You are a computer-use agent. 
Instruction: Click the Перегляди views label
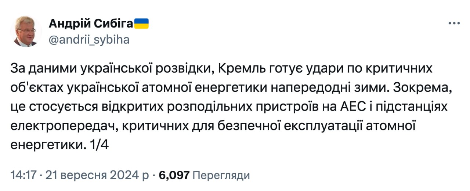(x=221, y=175)
